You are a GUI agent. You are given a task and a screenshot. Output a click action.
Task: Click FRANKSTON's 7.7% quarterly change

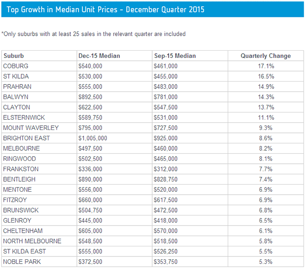[x=265, y=169]
